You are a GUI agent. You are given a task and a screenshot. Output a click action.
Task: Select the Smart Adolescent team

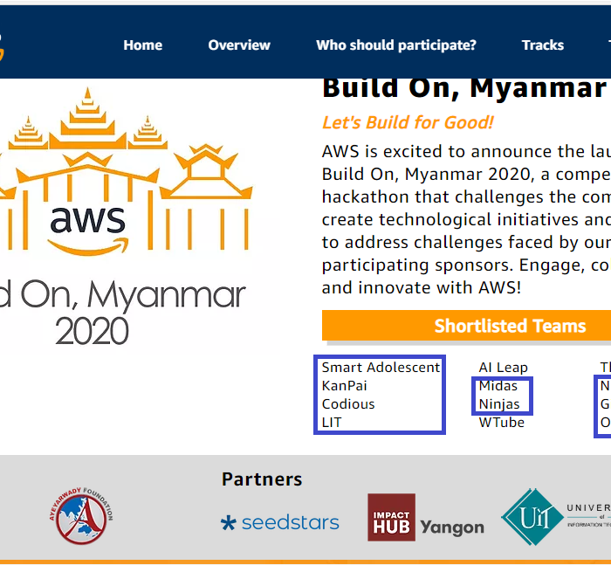pyautogui.click(x=381, y=368)
